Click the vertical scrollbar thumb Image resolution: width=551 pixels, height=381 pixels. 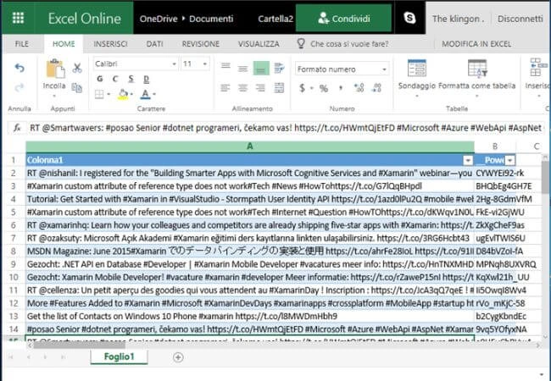pos(546,176)
